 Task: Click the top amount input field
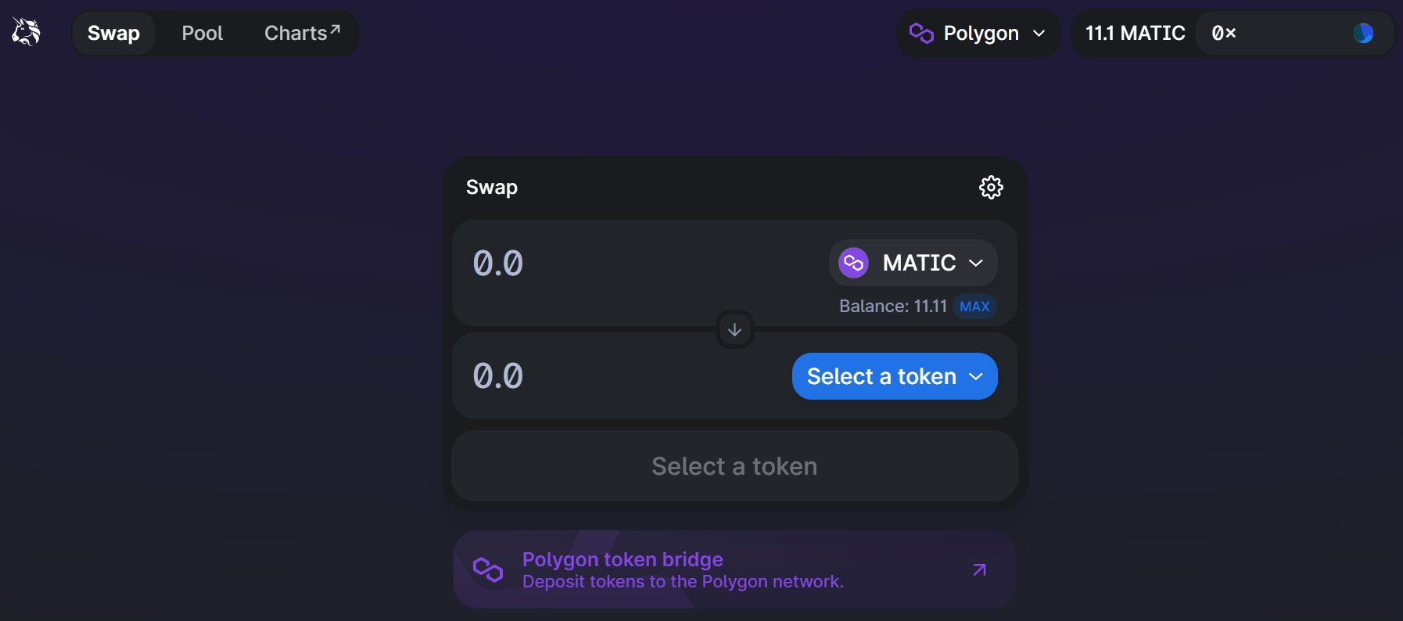pos(626,264)
